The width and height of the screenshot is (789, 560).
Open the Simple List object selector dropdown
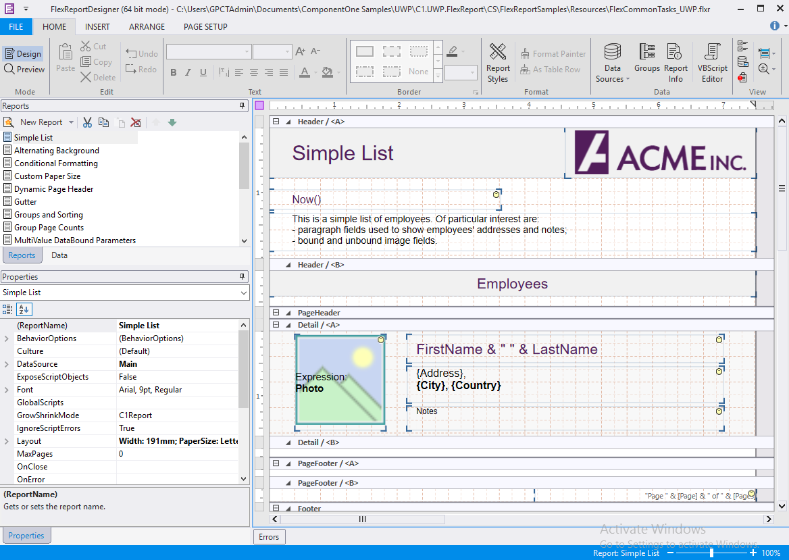[x=243, y=293]
